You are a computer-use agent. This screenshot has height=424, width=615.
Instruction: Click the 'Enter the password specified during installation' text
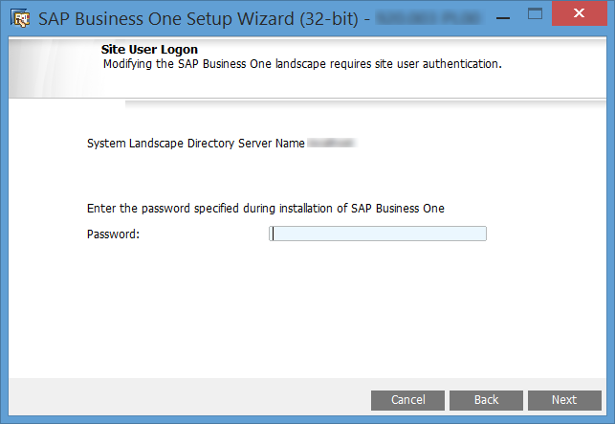tap(266, 209)
